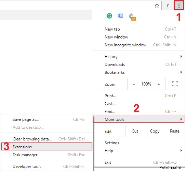Viewport: 185px width, 171px height.
Task: Open Downloads menu entry
Action: coord(138,65)
